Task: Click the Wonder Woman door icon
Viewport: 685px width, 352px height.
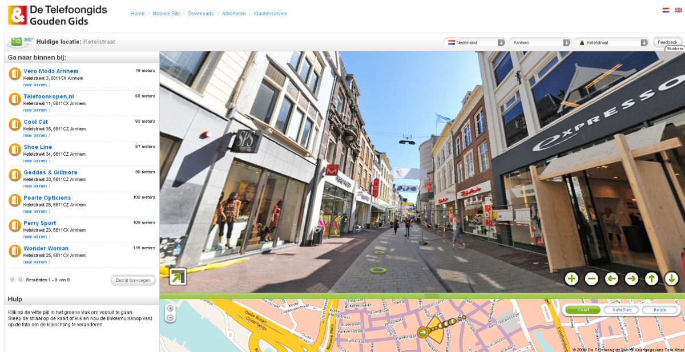Action: pos(15,250)
